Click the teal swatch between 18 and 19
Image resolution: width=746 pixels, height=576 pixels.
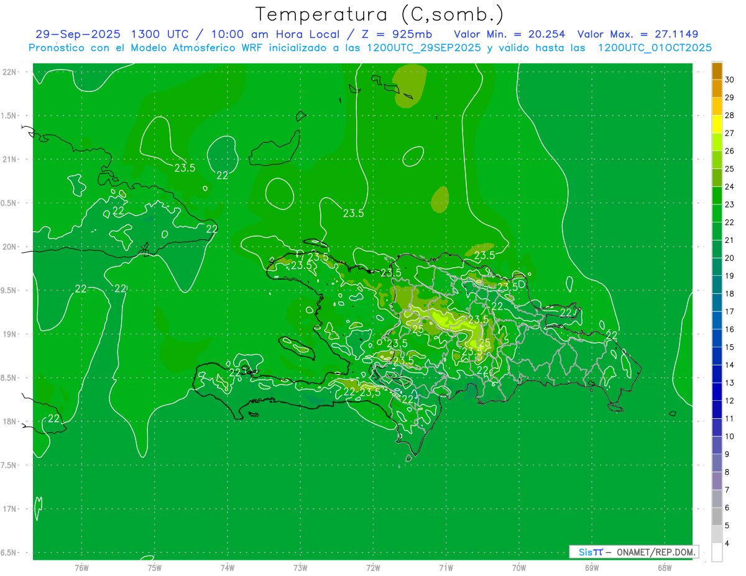(717, 285)
